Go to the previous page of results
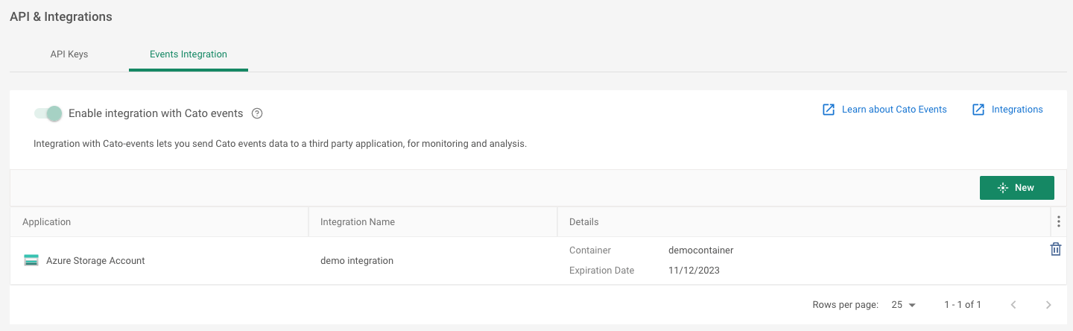Screen dimensions: 1073x331 tap(1013, 305)
